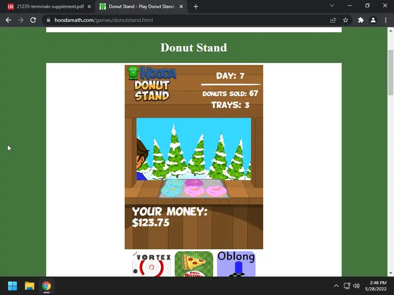Click the TRAYS: 3 counter
This screenshot has height=295, width=394.
[230, 105]
